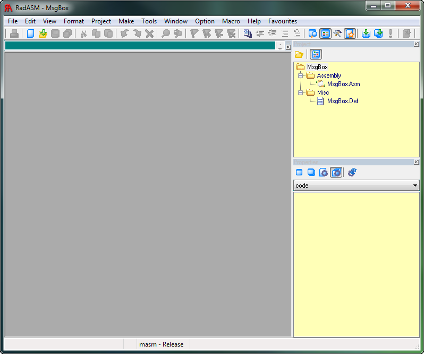Click the Indent lines toolbar icon

(260, 34)
